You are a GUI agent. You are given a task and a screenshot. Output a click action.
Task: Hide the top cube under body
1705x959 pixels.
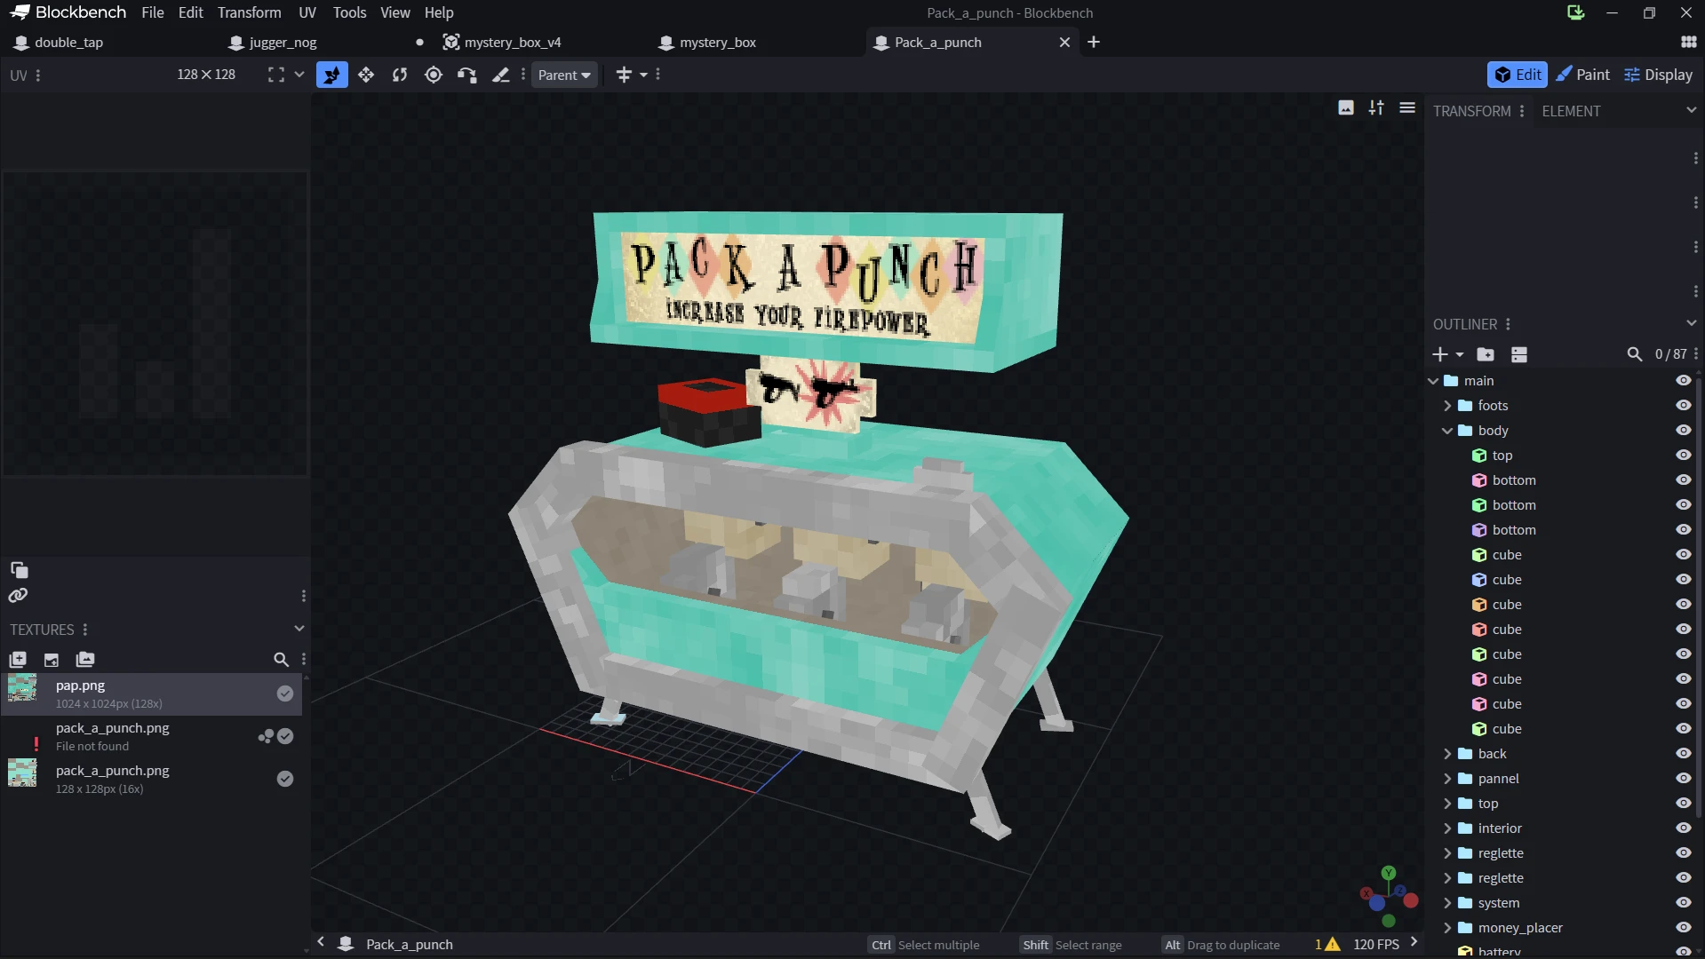coord(1683,455)
